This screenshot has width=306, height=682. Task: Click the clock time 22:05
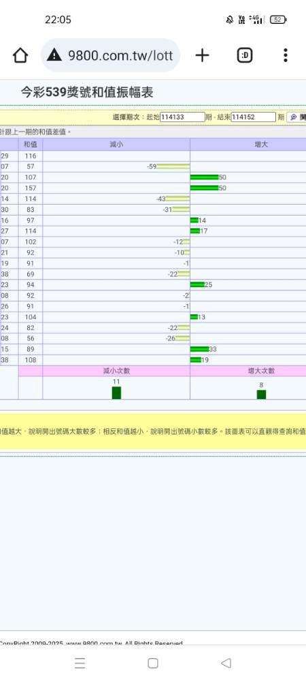click(x=58, y=20)
